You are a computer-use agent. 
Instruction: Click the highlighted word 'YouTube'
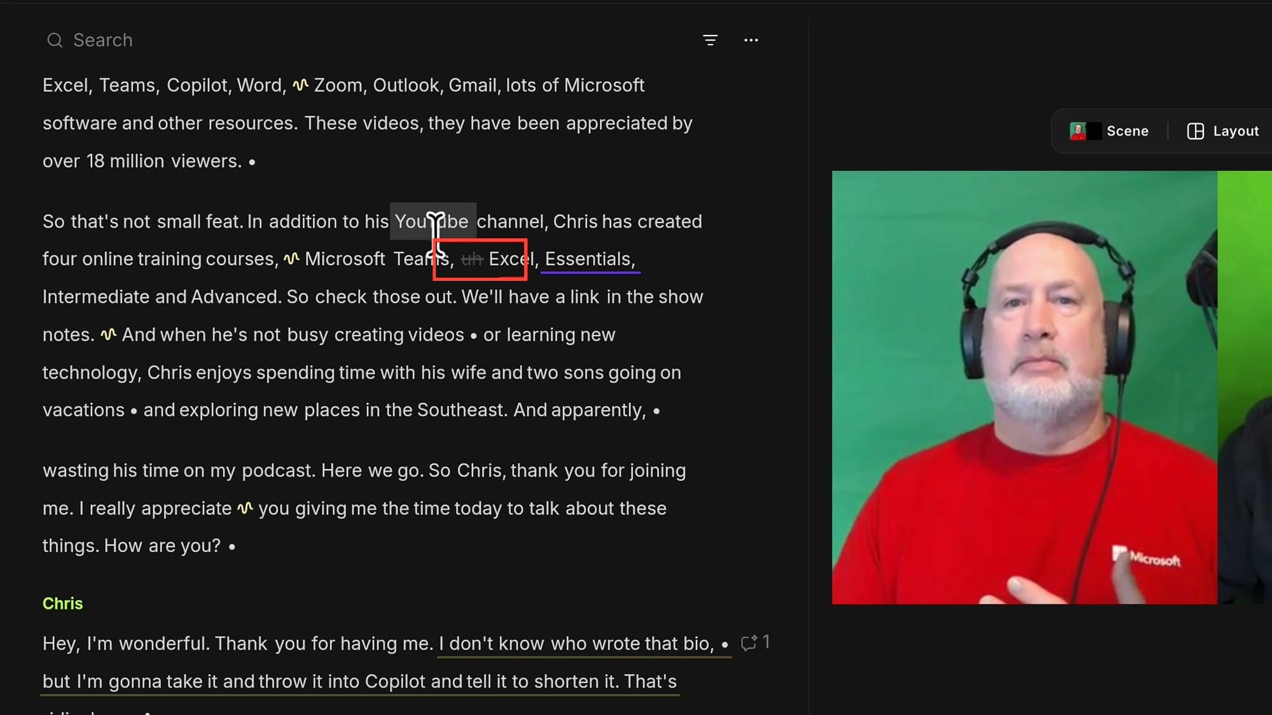point(432,221)
